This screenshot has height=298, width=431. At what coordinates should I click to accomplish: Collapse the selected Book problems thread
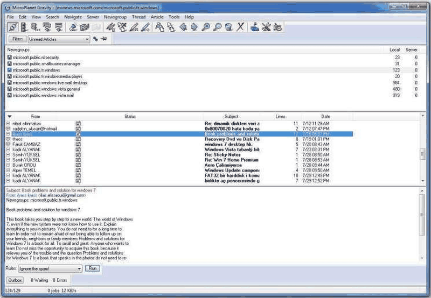(8, 134)
